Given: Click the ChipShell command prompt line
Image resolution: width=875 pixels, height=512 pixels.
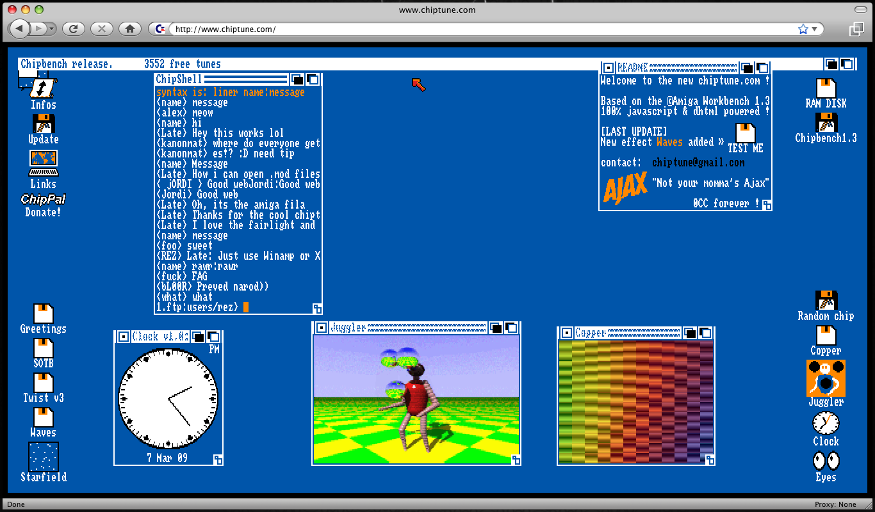Looking at the screenshot, I should pyautogui.click(x=202, y=307).
